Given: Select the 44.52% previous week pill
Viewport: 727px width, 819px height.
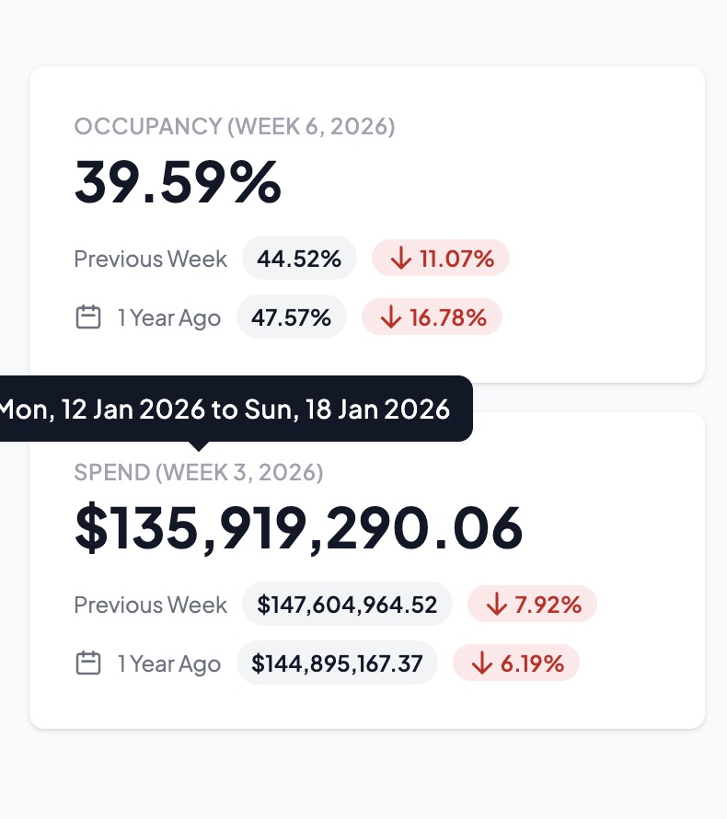Looking at the screenshot, I should point(299,259).
